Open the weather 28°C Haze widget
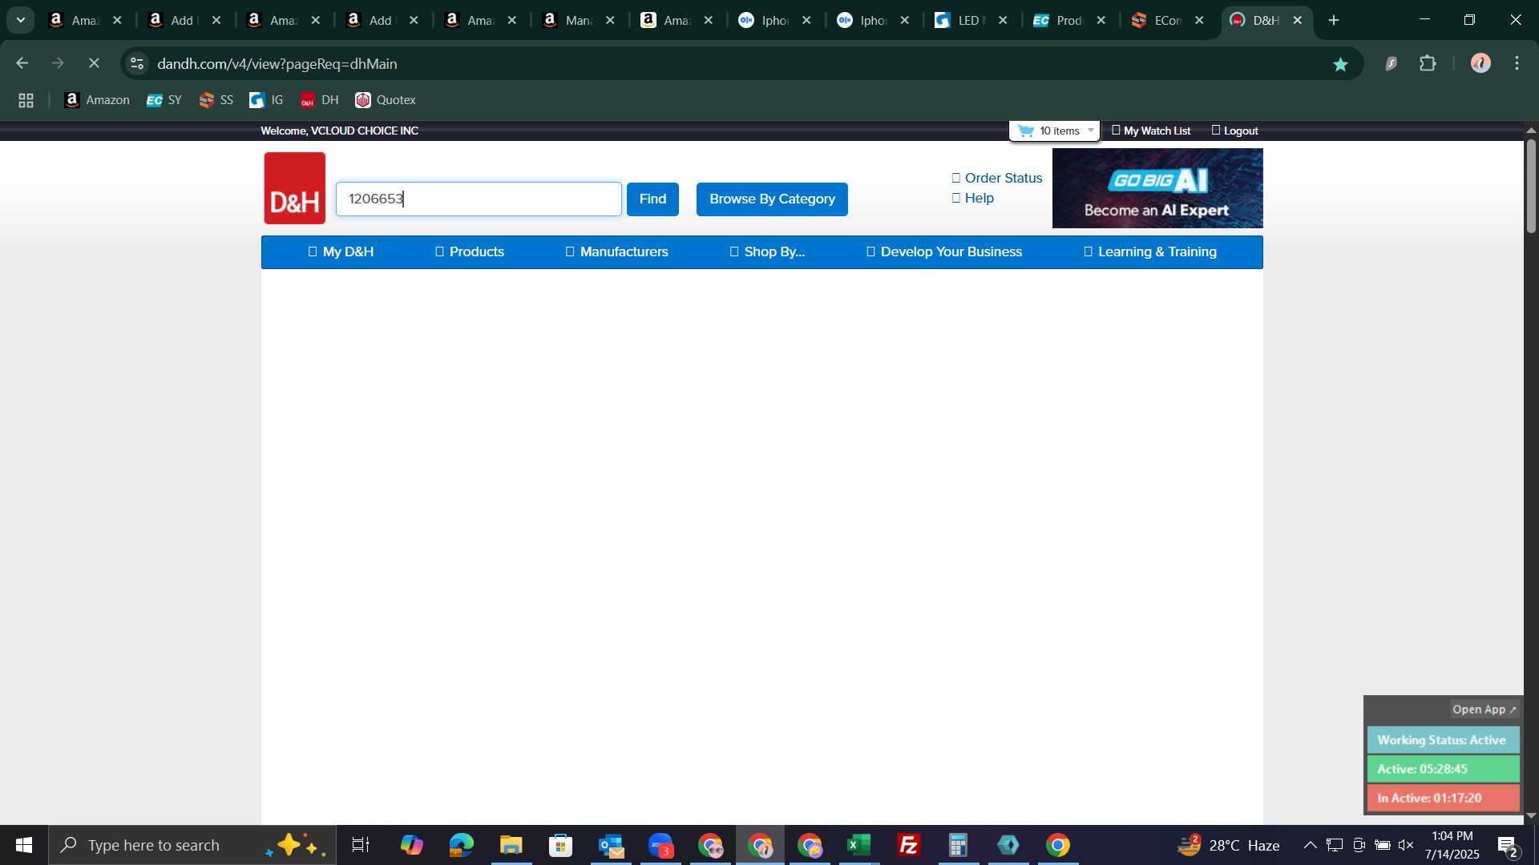 coord(1228,845)
